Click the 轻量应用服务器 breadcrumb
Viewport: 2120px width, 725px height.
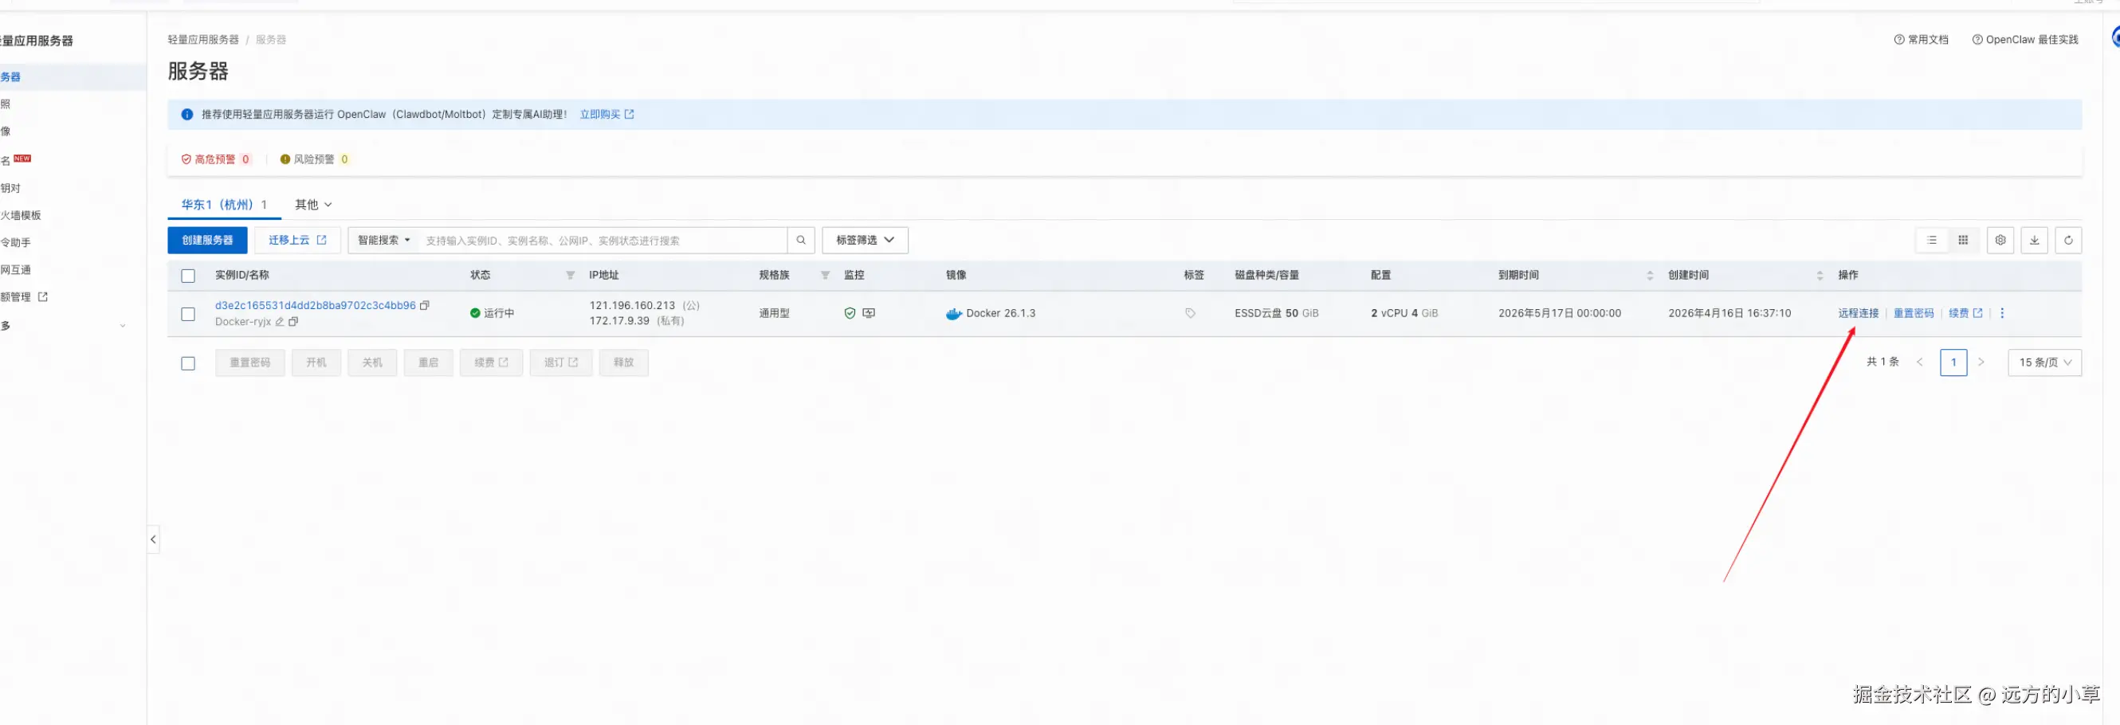point(203,40)
